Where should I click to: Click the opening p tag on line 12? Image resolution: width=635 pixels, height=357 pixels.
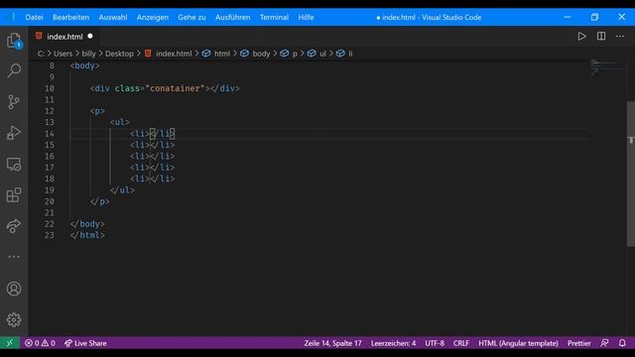(97, 111)
